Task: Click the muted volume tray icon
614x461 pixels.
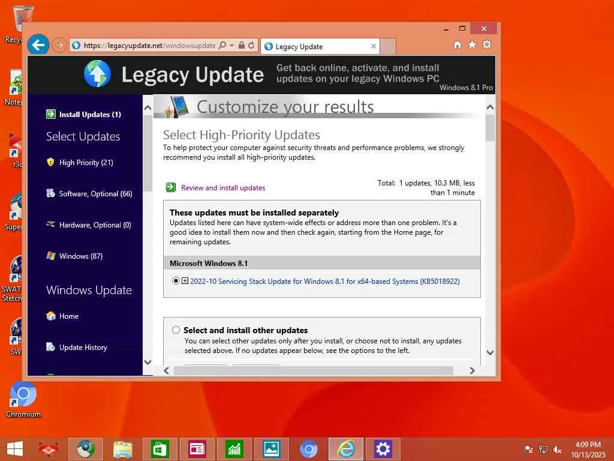Action: 557,450
